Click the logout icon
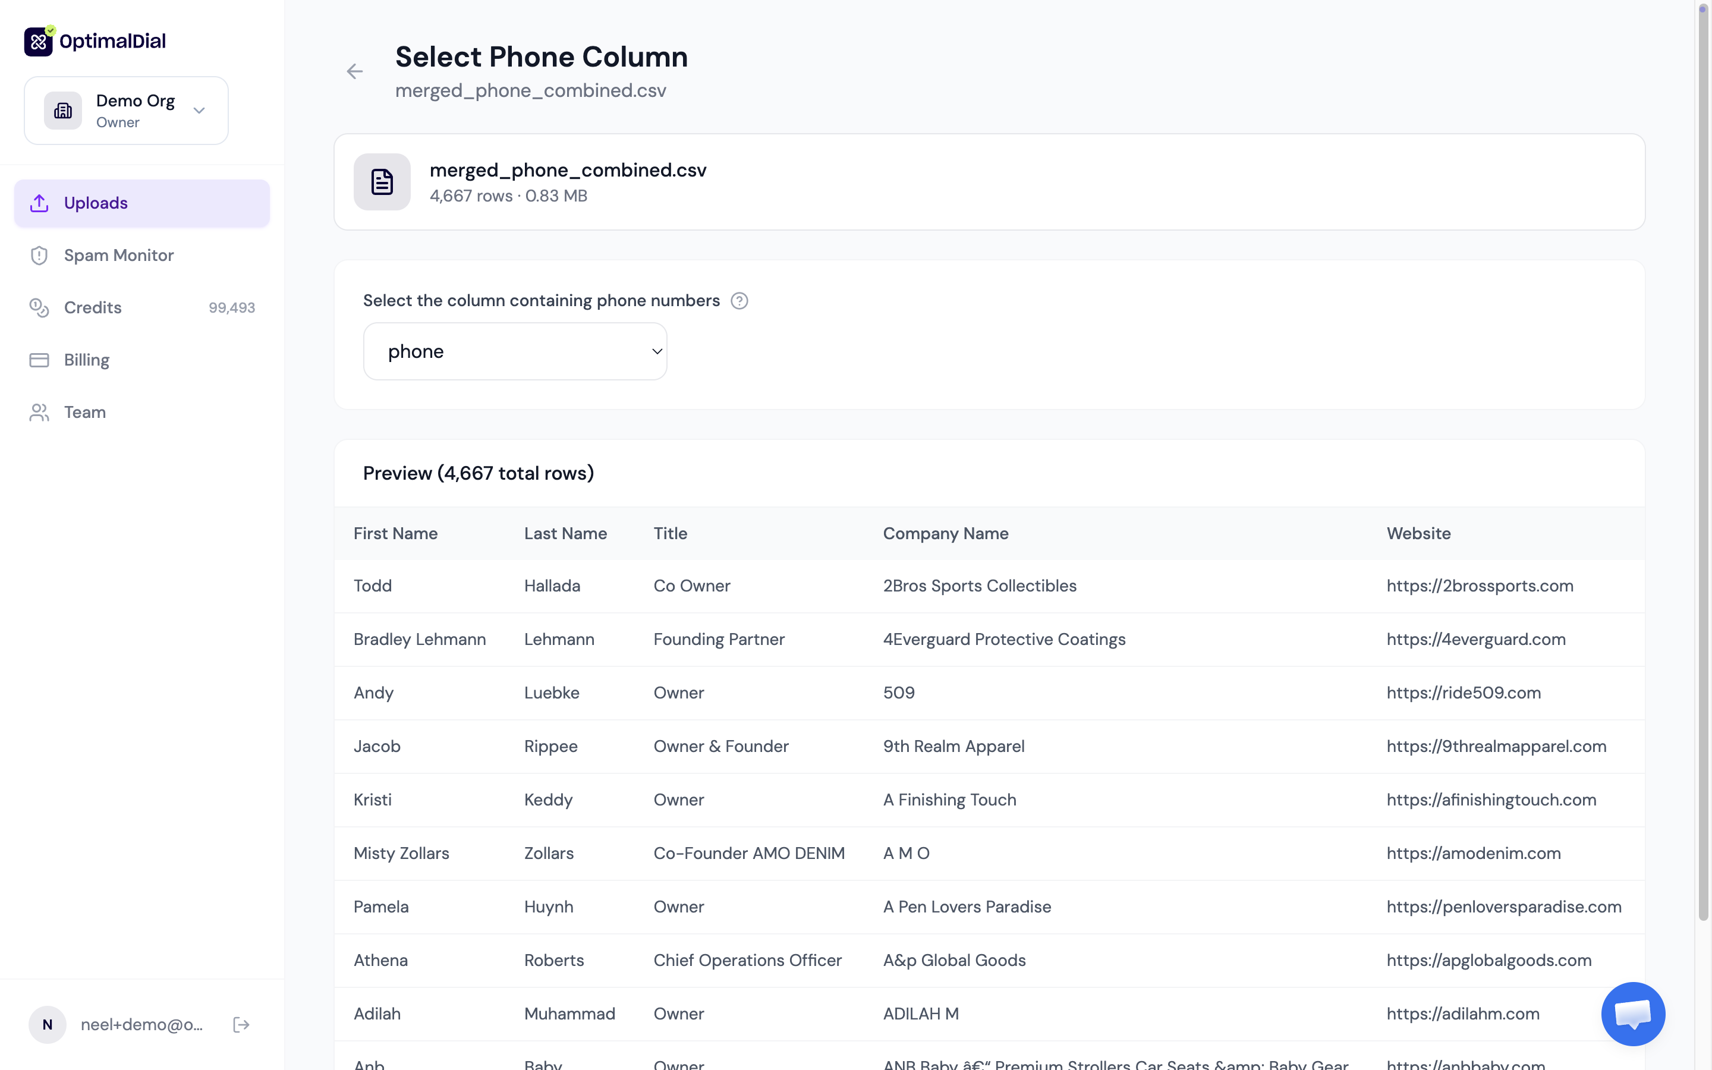Screen dimensions: 1712x1070 coord(241,1025)
